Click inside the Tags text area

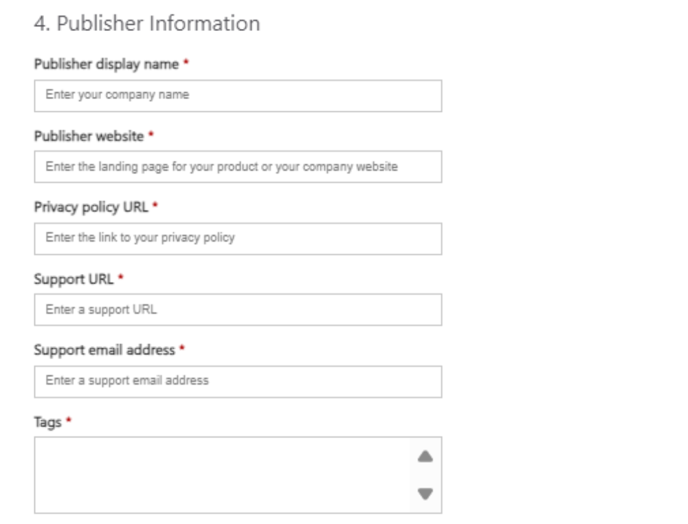click(x=221, y=475)
